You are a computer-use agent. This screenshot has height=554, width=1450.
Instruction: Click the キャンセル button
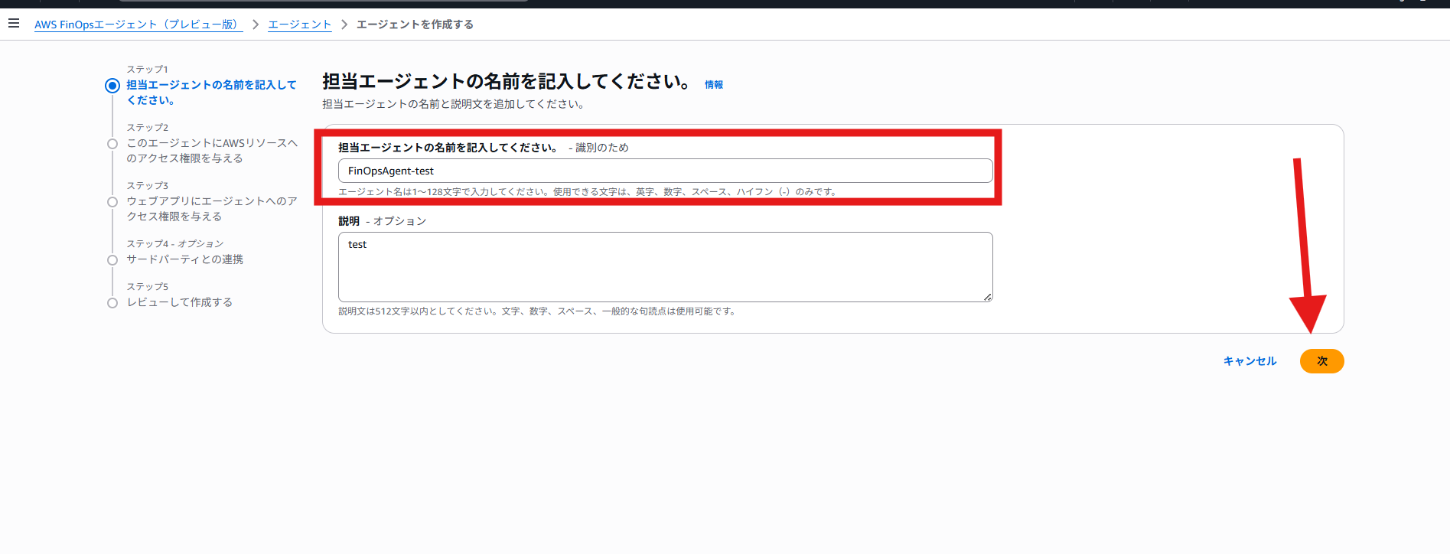[x=1250, y=361]
